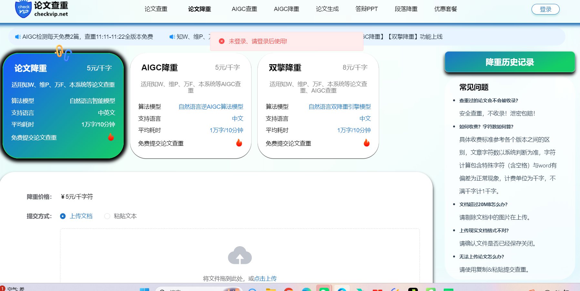The width and height of the screenshot is (580, 291).
Task: Click the speaker icon beside 知W announcement
Action: pyautogui.click(x=172, y=37)
